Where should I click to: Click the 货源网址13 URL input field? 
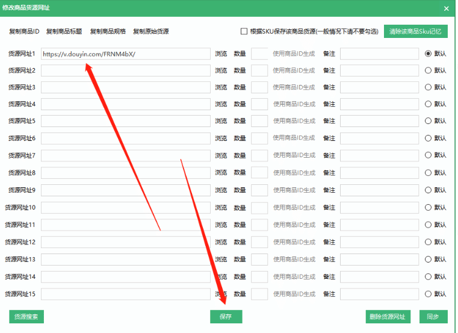click(126, 260)
